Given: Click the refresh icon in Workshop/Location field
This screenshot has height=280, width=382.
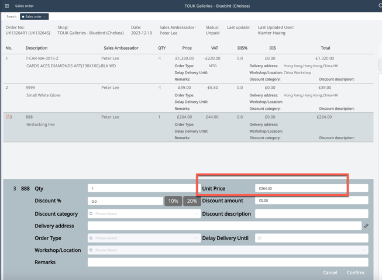Looking at the screenshot, I should pyautogui.click(x=91, y=250).
